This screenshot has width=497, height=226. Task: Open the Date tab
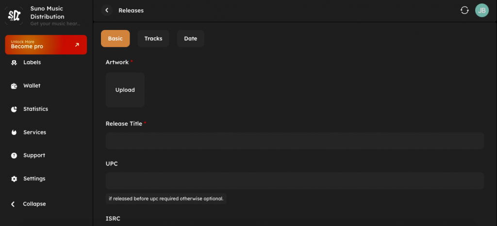(190, 39)
